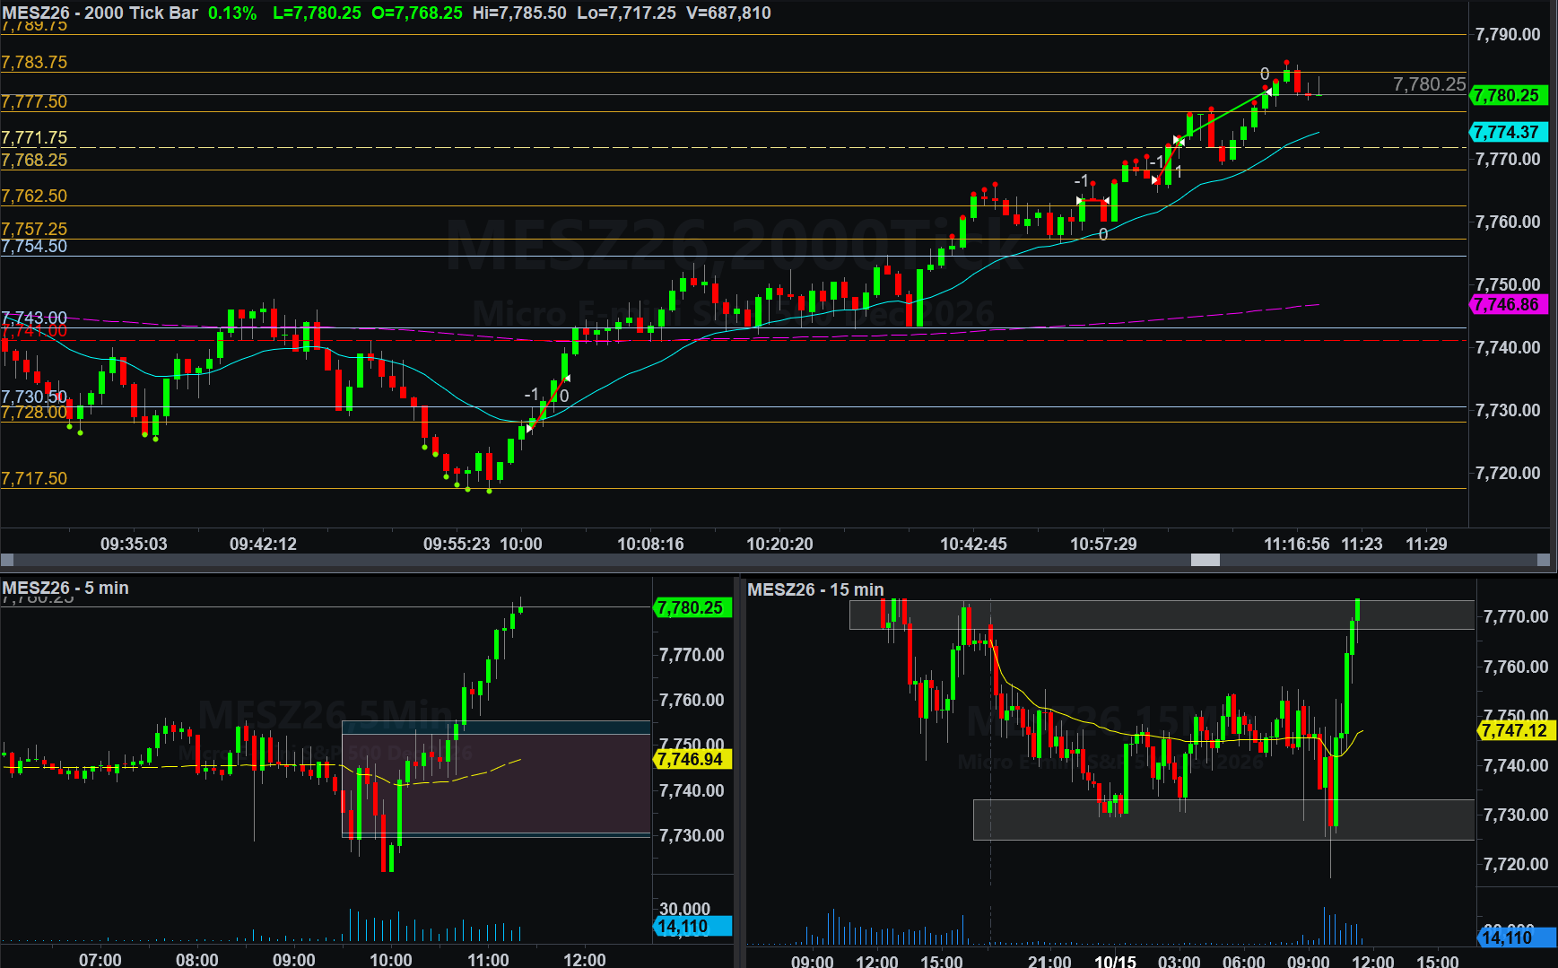This screenshot has width=1558, height=968.
Task: Select the 7,783.75 horizontal level label
Action: (x=34, y=62)
